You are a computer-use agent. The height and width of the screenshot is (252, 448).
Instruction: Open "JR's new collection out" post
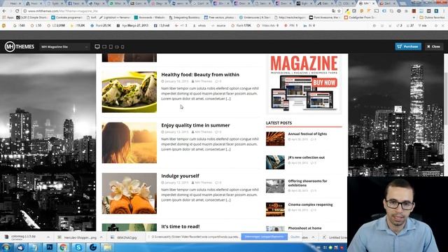point(307,157)
